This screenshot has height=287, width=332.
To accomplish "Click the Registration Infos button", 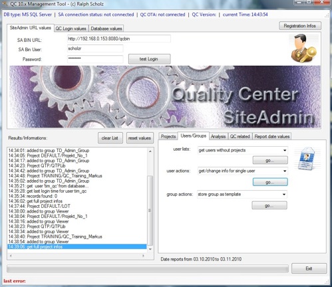I will coord(300,26).
